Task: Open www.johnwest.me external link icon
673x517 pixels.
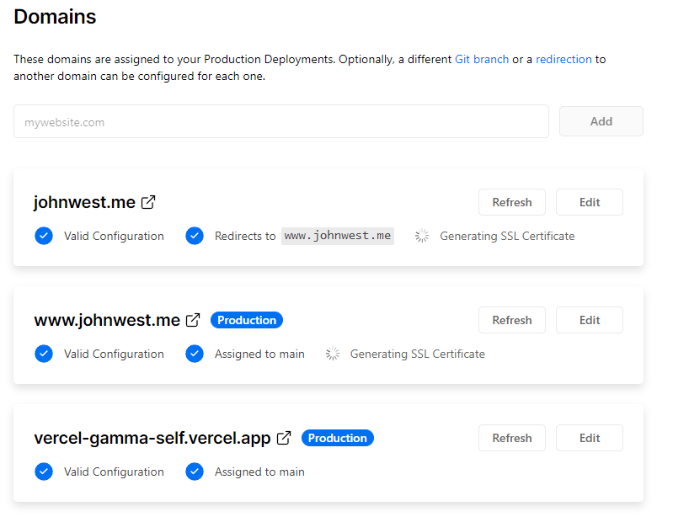Action: pos(193,320)
